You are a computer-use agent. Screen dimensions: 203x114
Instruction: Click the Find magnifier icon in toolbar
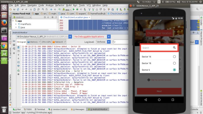43,9
